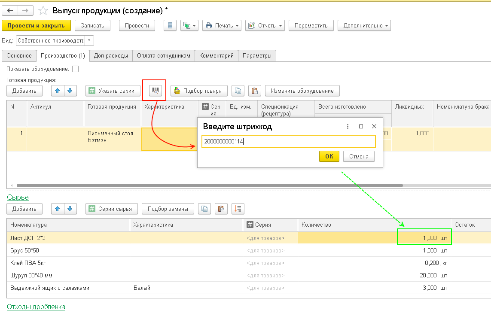
Task: Move finished product row up
Action: pyautogui.click(x=58, y=91)
